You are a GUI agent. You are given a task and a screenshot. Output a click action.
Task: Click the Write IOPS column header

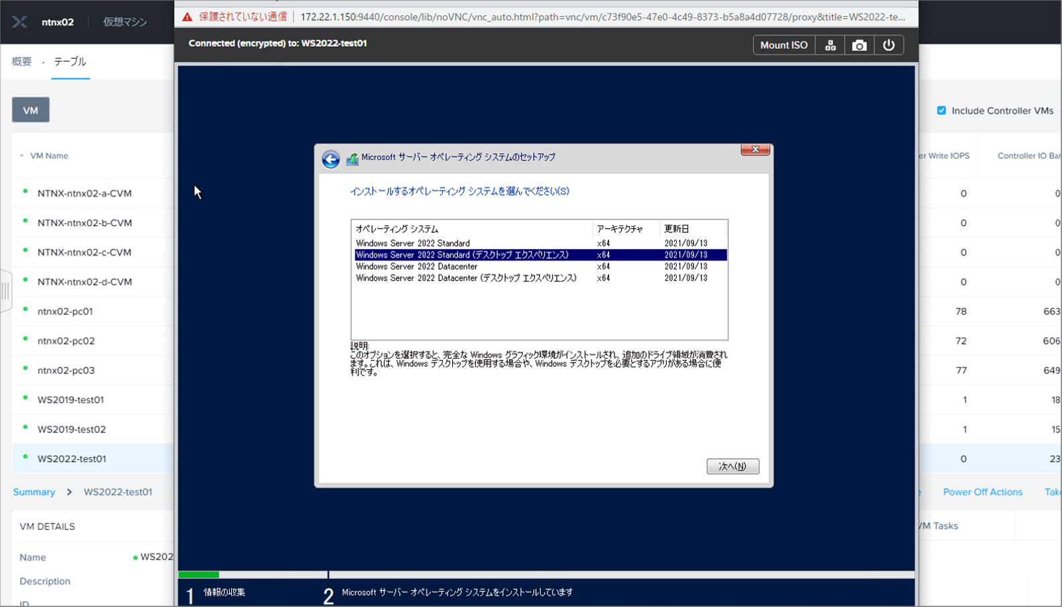(x=944, y=155)
